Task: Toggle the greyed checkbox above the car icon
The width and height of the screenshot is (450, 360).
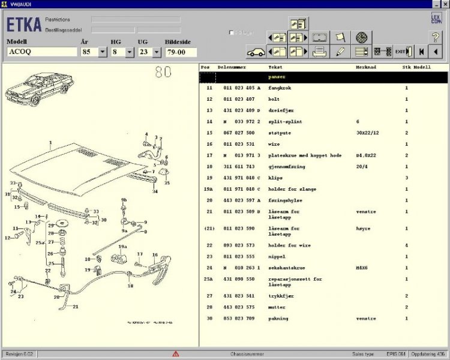Action: [x=232, y=32]
